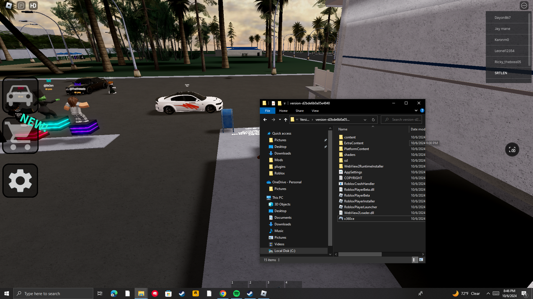Open the address bar history dropdown
Screen dimensions: 533x299
(365, 120)
